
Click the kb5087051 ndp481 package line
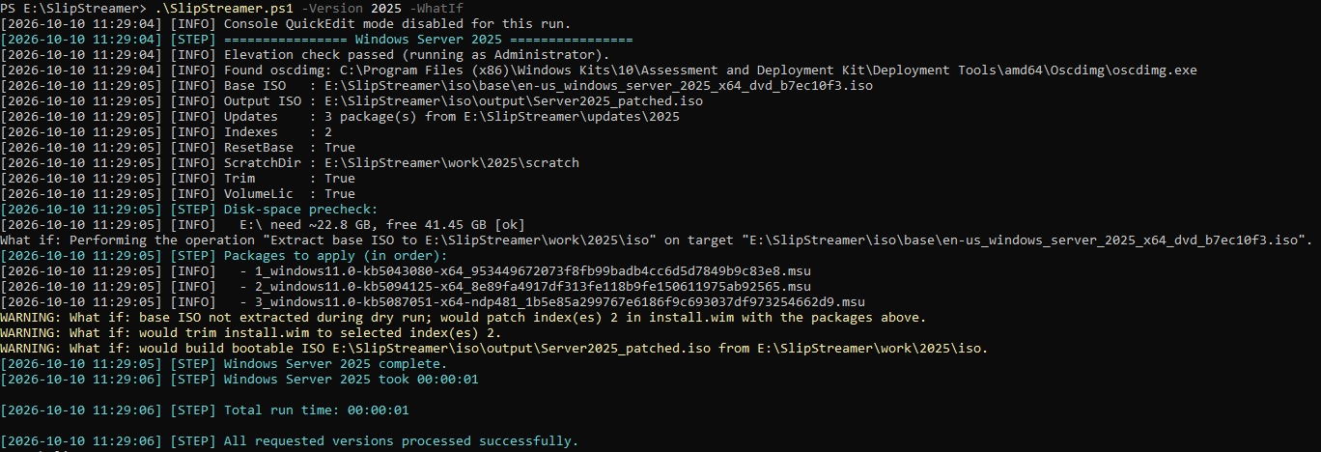(x=433, y=302)
